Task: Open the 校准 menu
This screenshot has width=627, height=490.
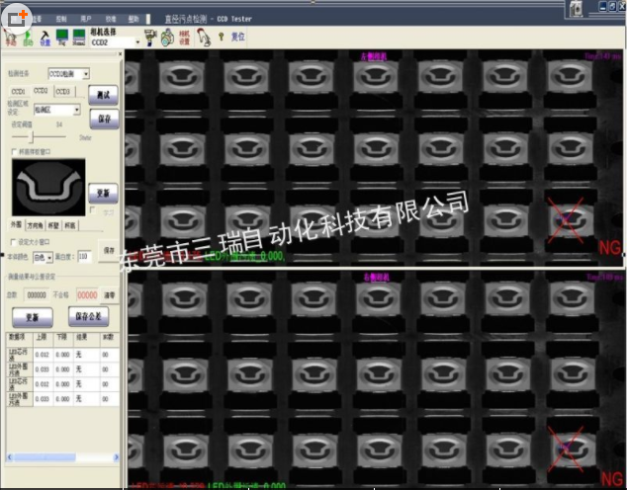Action: click(x=111, y=19)
